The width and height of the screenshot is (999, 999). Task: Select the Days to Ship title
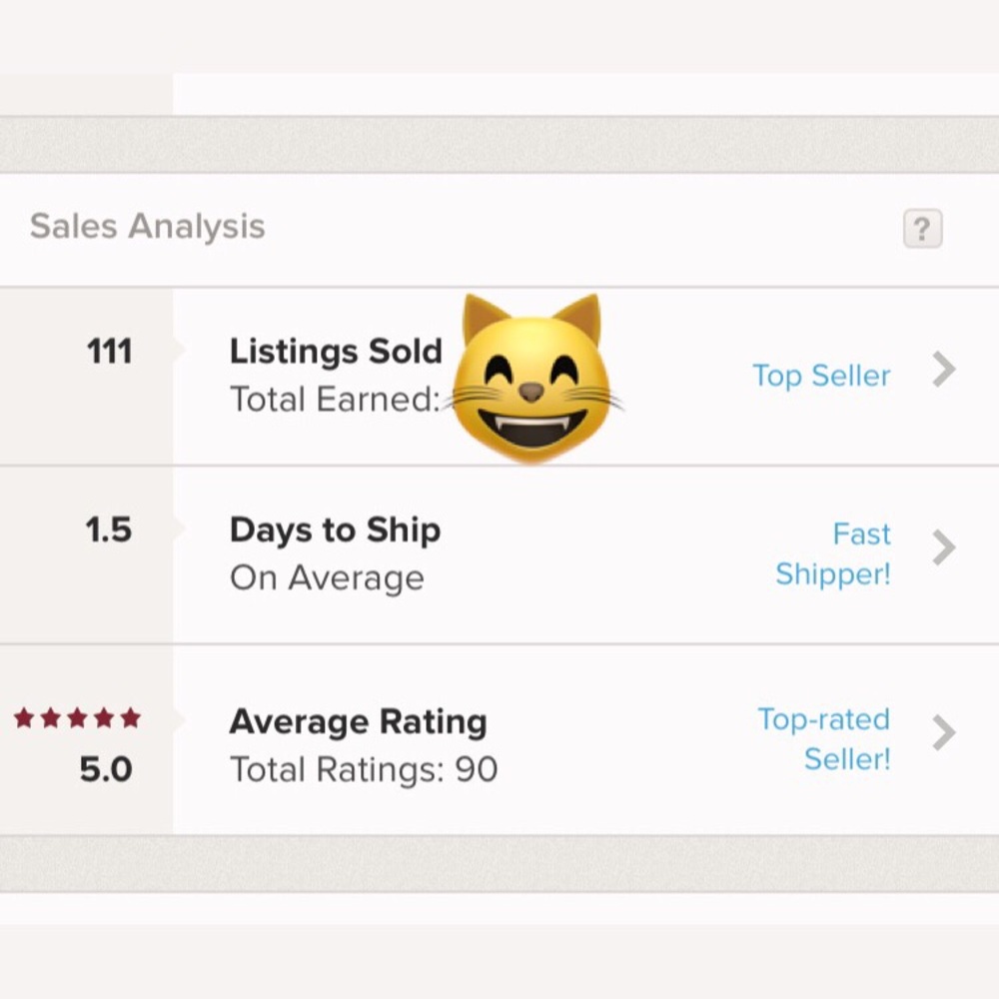pyautogui.click(x=335, y=529)
